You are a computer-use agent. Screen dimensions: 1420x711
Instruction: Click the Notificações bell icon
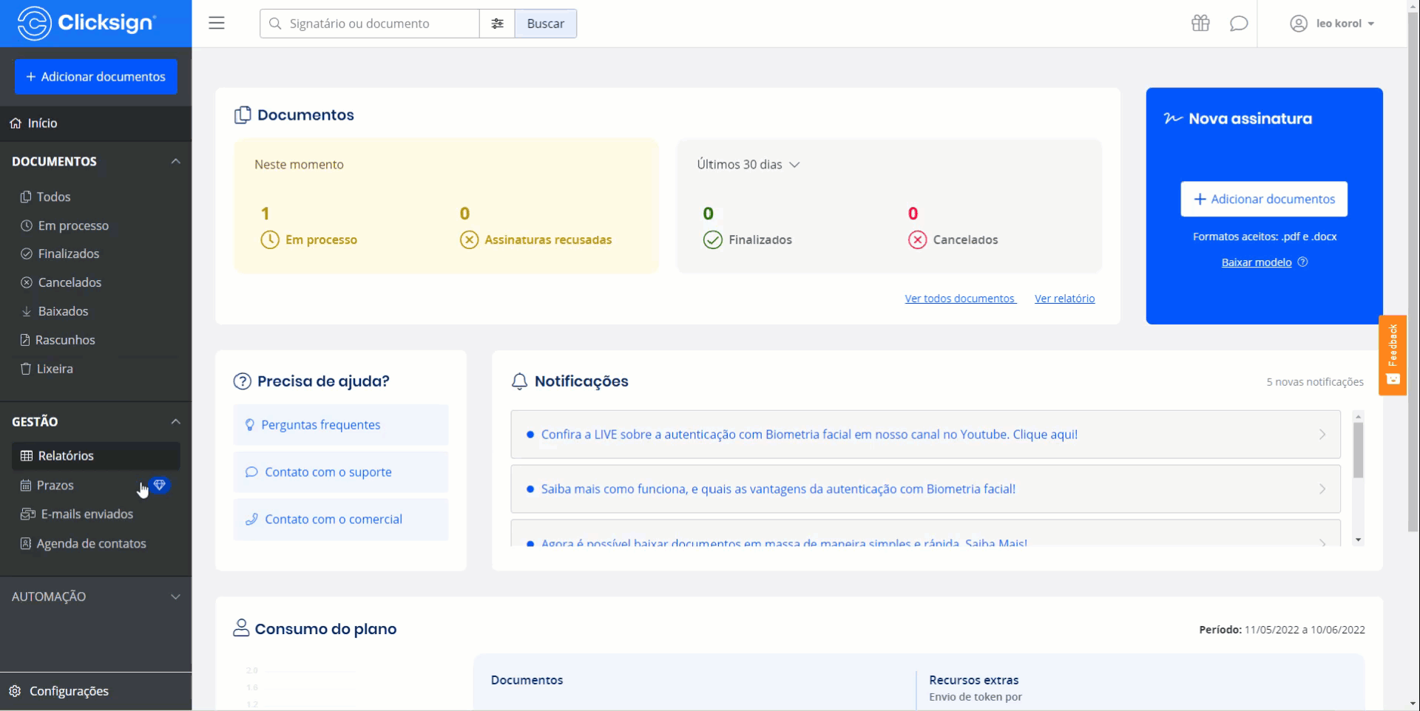point(519,381)
